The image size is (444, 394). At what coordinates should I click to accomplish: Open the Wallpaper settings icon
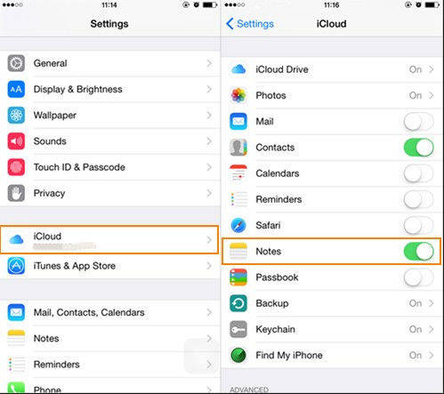click(x=16, y=115)
